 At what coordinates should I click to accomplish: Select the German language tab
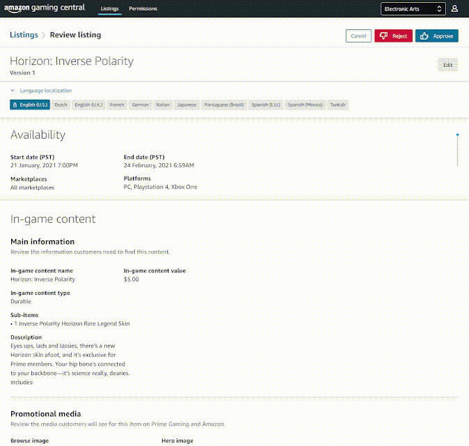point(141,105)
